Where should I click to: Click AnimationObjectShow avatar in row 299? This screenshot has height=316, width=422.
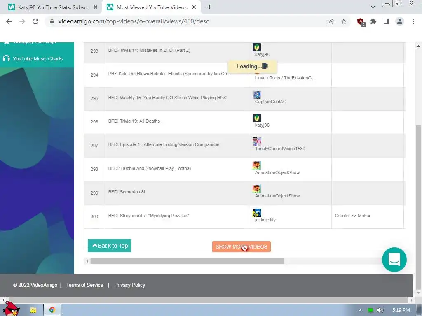pyautogui.click(x=256, y=188)
